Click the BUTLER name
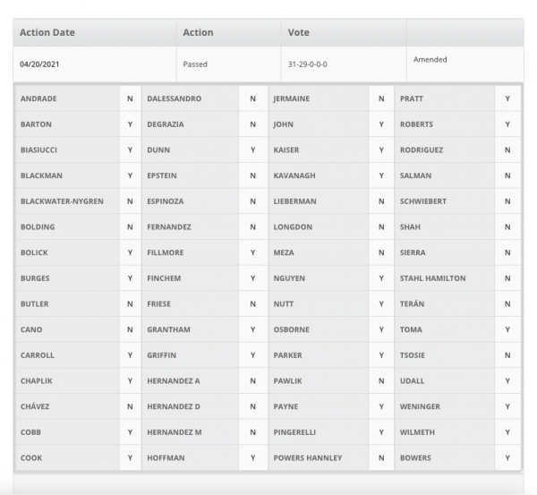The width and height of the screenshot is (537, 495). tap(35, 304)
